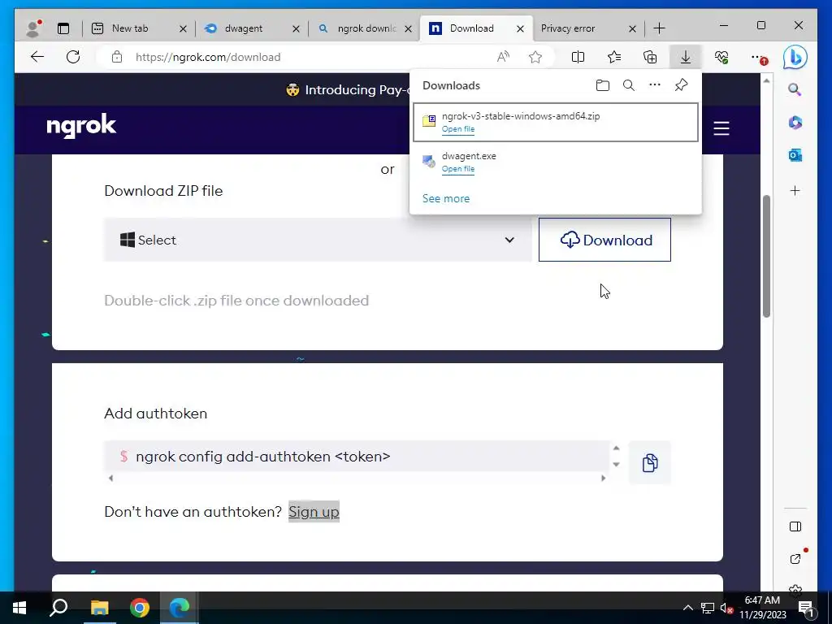Open Edge Settings and more menu
832x624 pixels.
click(758, 57)
